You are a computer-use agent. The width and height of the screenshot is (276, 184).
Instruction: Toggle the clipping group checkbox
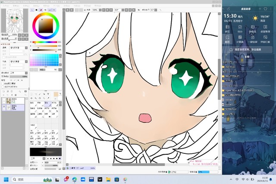click(x=3, y=84)
